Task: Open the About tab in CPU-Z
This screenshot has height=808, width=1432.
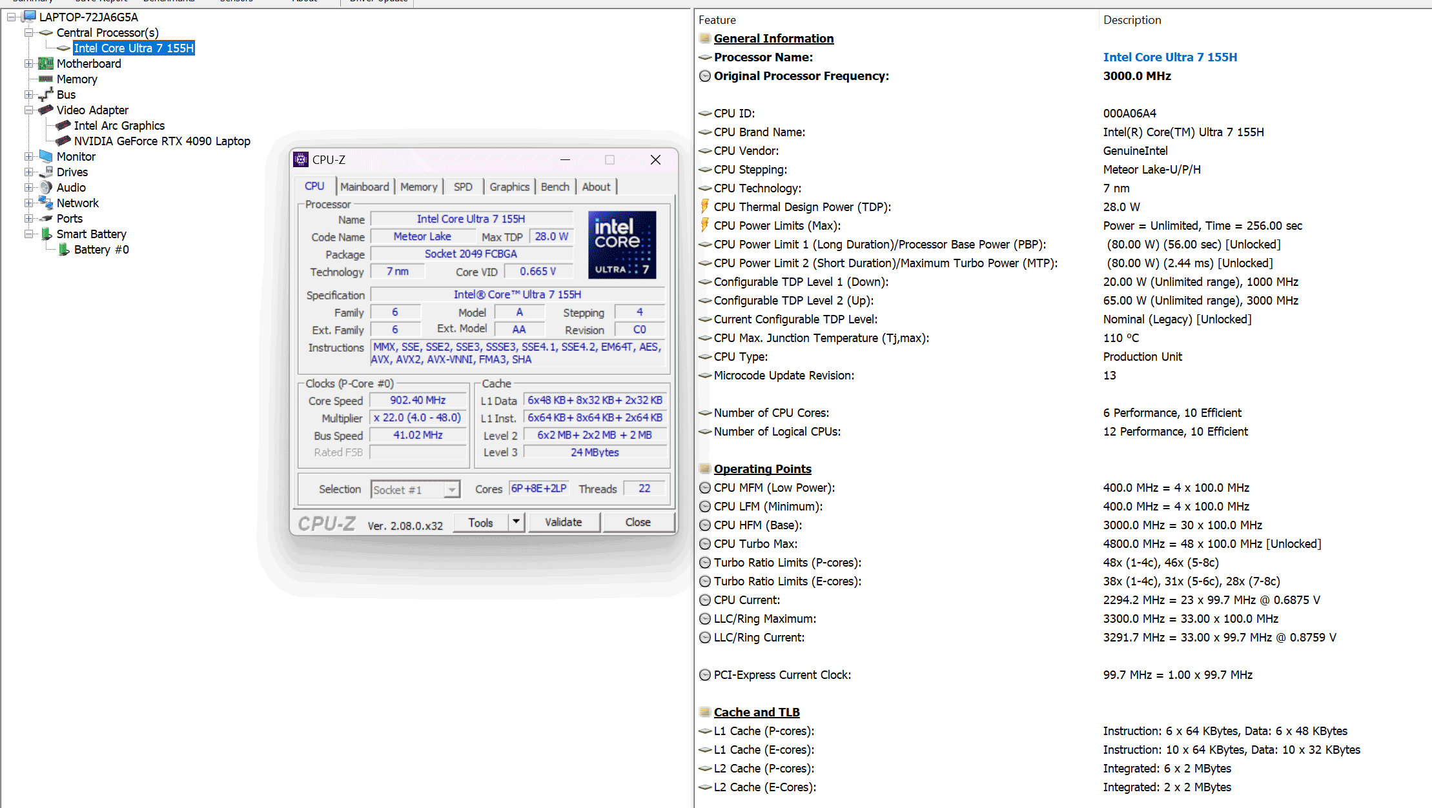Action: click(x=596, y=187)
